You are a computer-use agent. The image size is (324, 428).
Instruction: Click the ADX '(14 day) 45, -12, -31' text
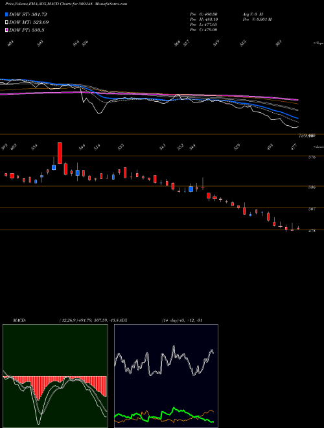point(182,320)
